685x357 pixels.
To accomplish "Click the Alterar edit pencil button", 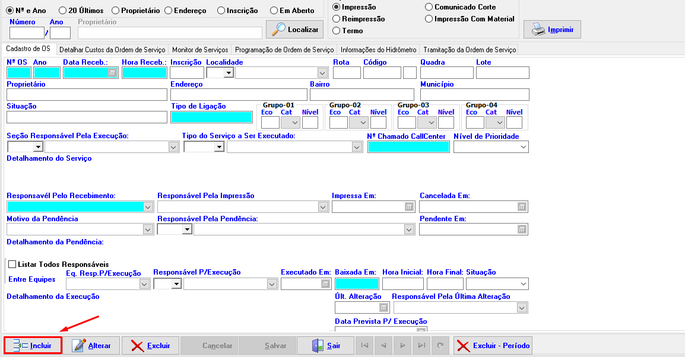I will (91, 345).
